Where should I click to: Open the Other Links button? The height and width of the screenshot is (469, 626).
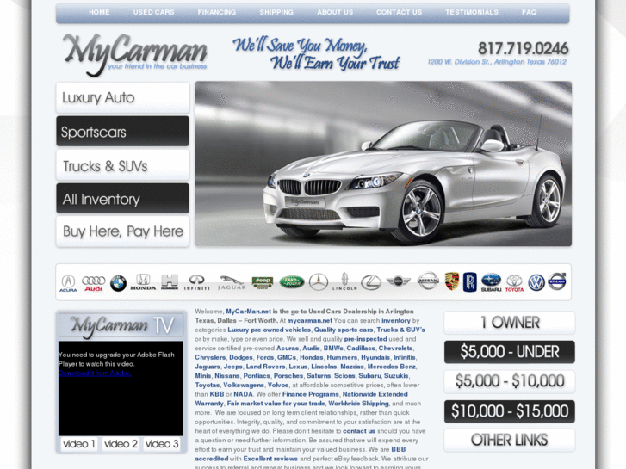(x=510, y=441)
